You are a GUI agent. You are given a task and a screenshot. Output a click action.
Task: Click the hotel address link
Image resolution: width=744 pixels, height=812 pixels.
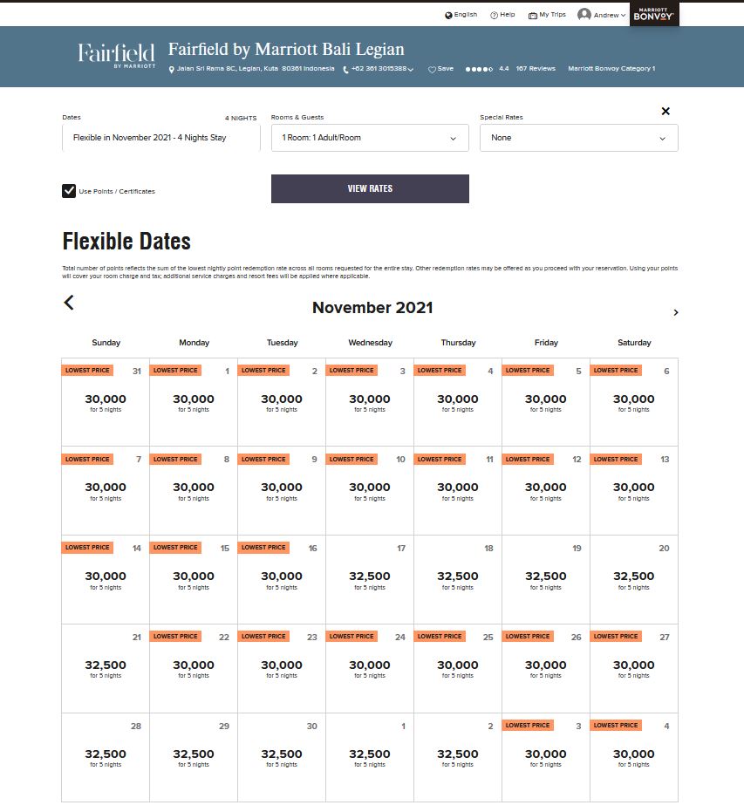point(256,68)
